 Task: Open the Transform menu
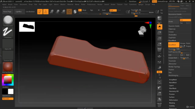133,5
